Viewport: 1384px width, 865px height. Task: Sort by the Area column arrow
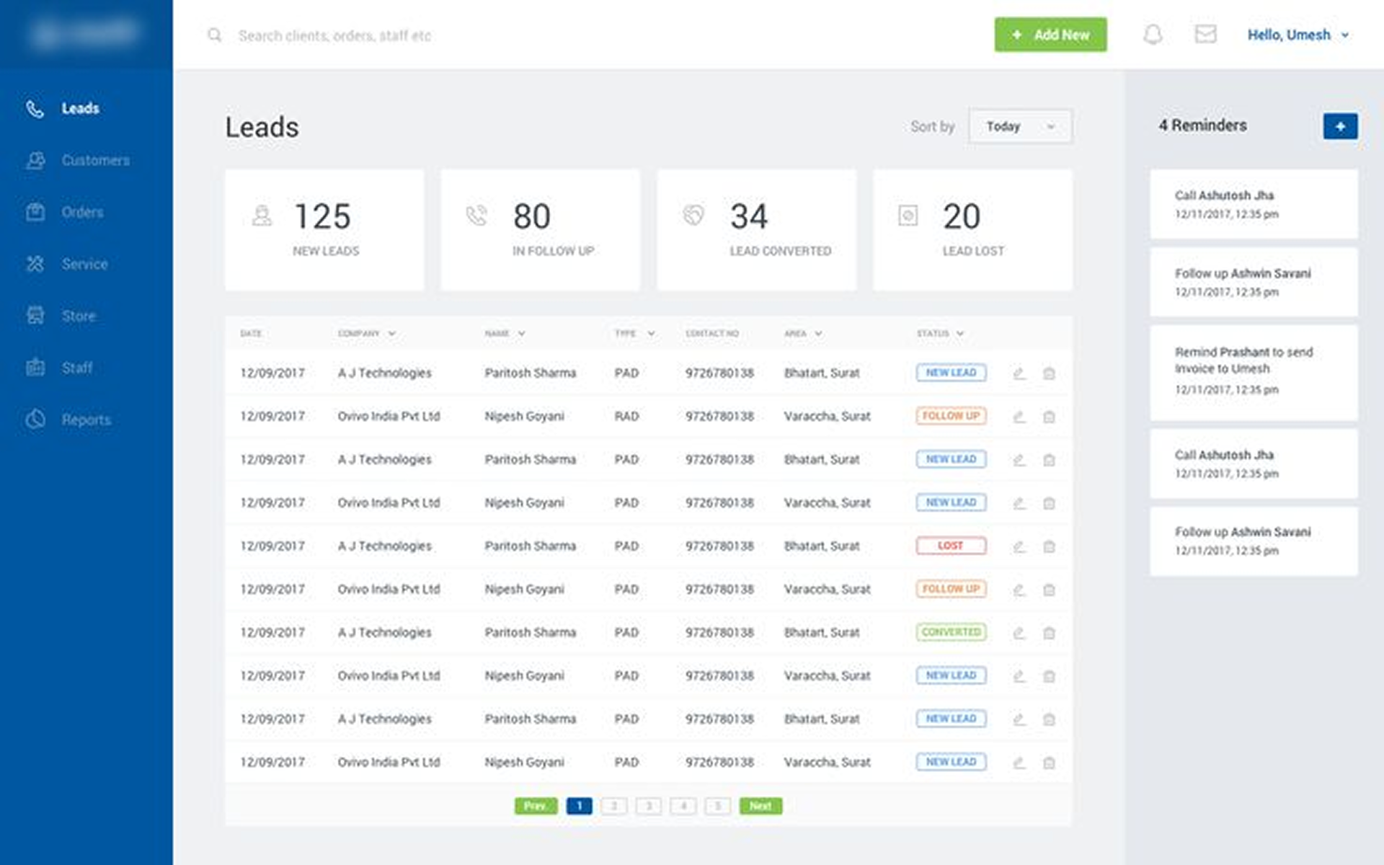818,334
